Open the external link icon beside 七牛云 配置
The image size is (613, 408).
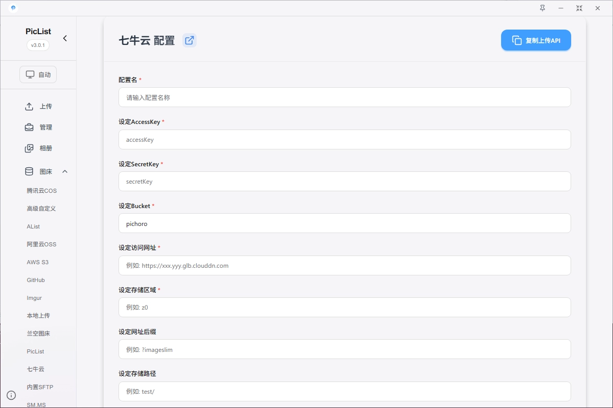pos(190,41)
